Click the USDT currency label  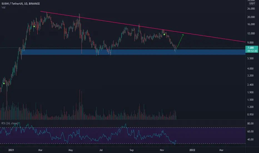coord(252,3)
